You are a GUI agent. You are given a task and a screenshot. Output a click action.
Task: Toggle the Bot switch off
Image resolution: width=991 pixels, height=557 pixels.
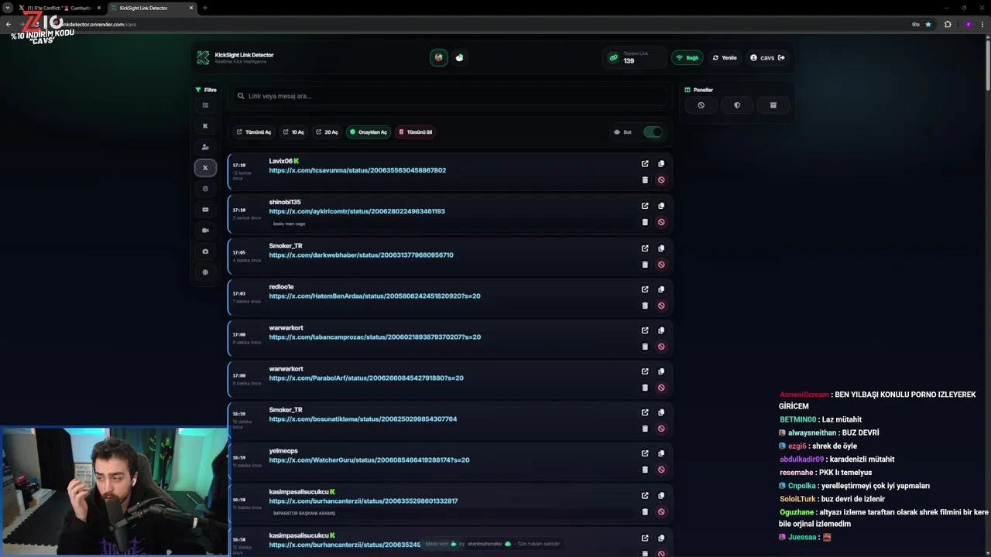pyautogui.click(x=653, y=132)
